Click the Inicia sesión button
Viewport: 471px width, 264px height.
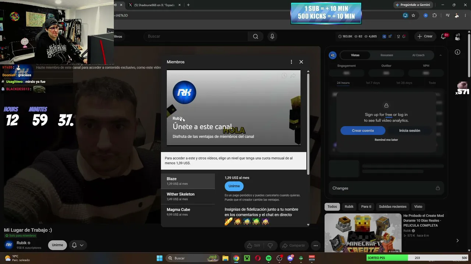click(x=410, y=131)
